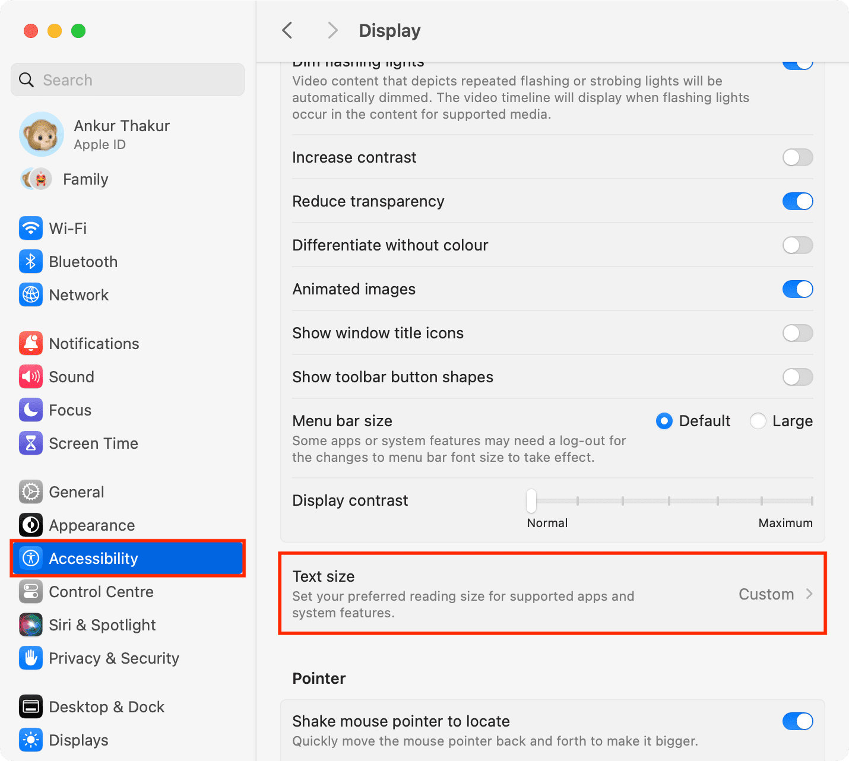Open the Sound speaker icon
The height and width of the screenshot is (761, 849).
(31, 376)
